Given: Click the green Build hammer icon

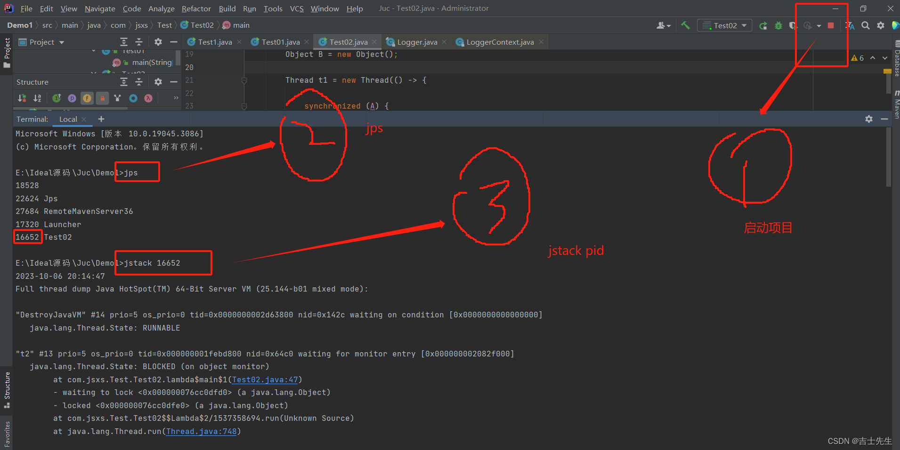Looking at the screenshot, I should [685, 25].
